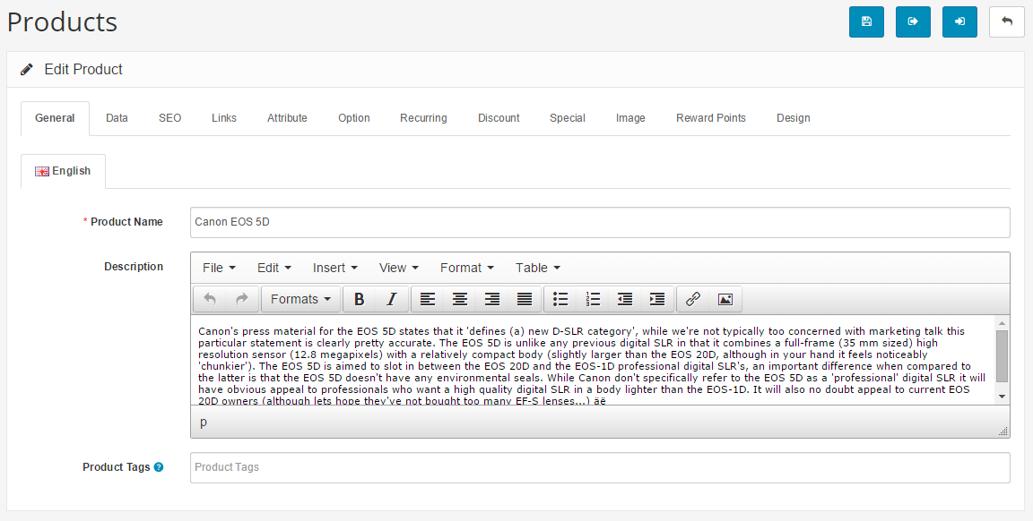Click the 'p' element path in status bar
The image size is (1033, 521).
point(203,423)
